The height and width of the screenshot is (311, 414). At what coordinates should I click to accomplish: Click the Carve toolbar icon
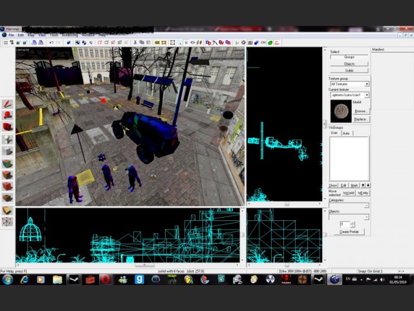69,42
